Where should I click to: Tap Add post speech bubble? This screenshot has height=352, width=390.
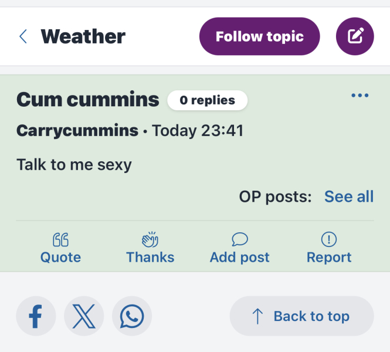(x=239, y=248)
